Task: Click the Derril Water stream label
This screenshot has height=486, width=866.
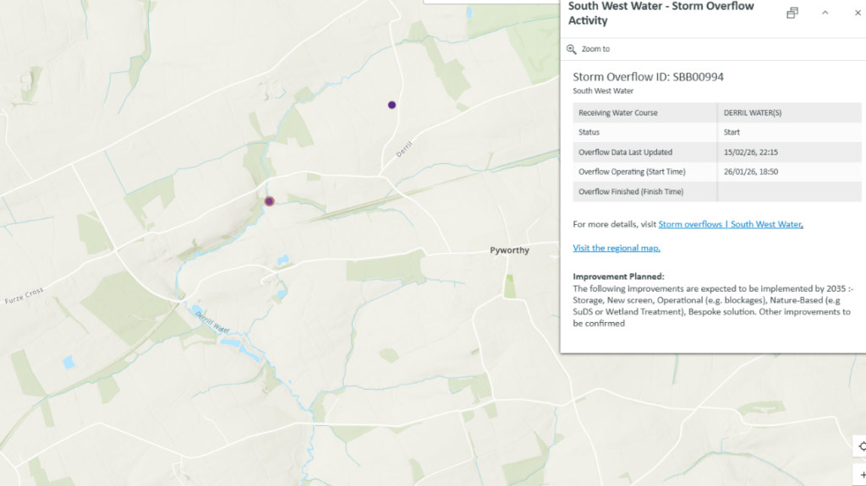Action: (212, 321)
